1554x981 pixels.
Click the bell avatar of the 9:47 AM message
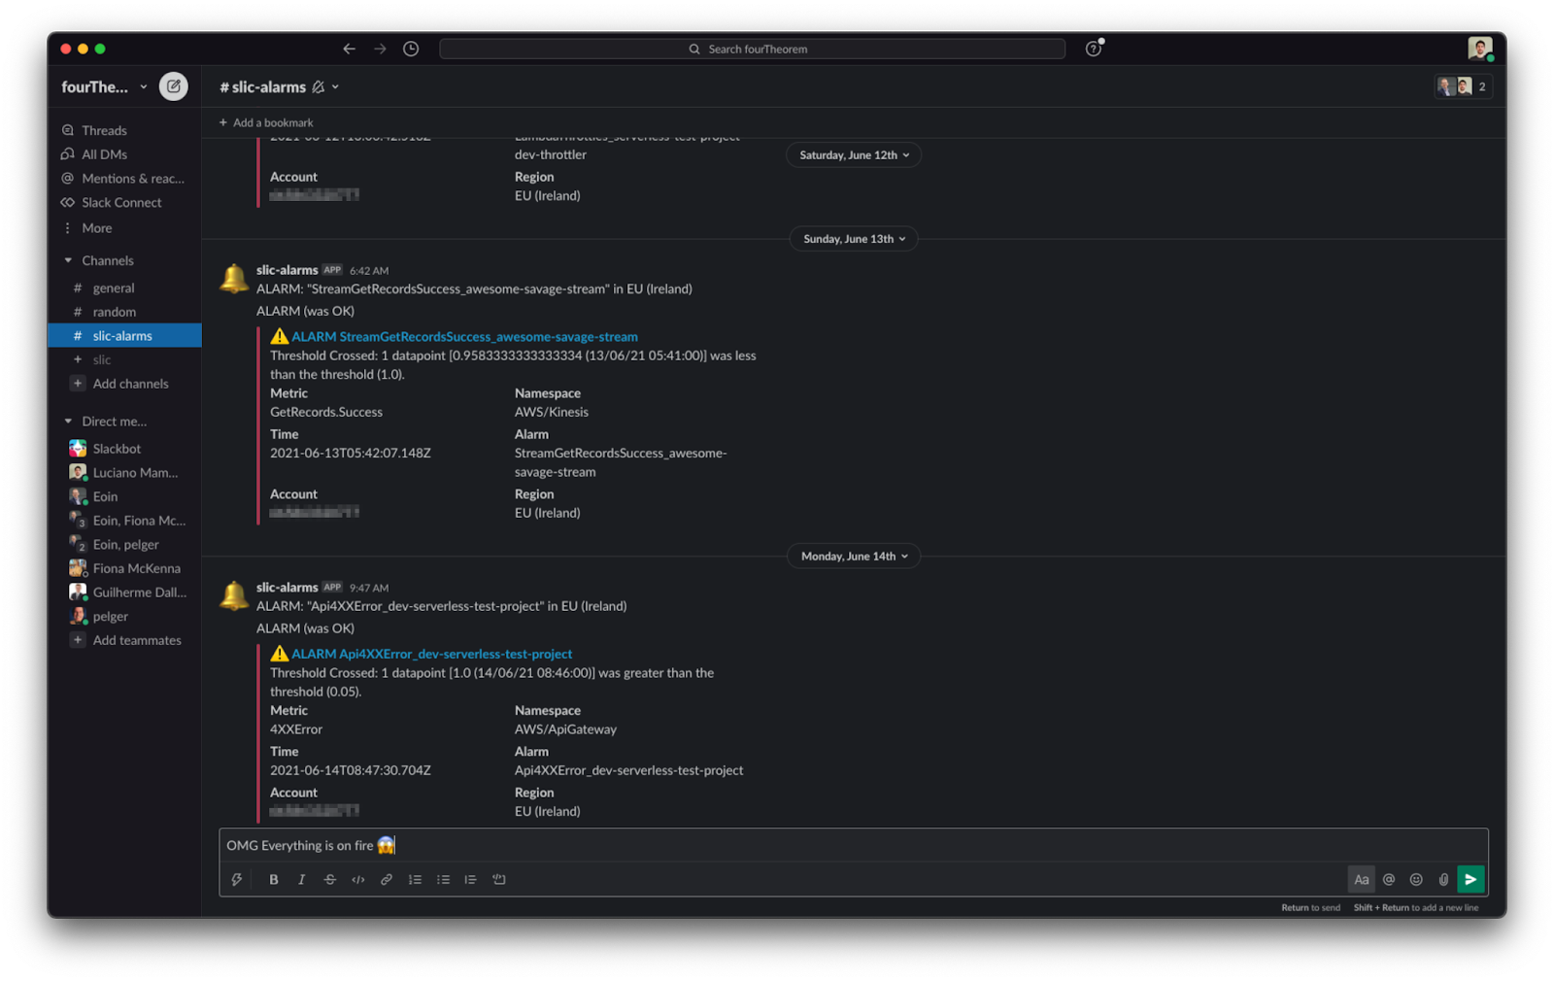tap(234, 595)
